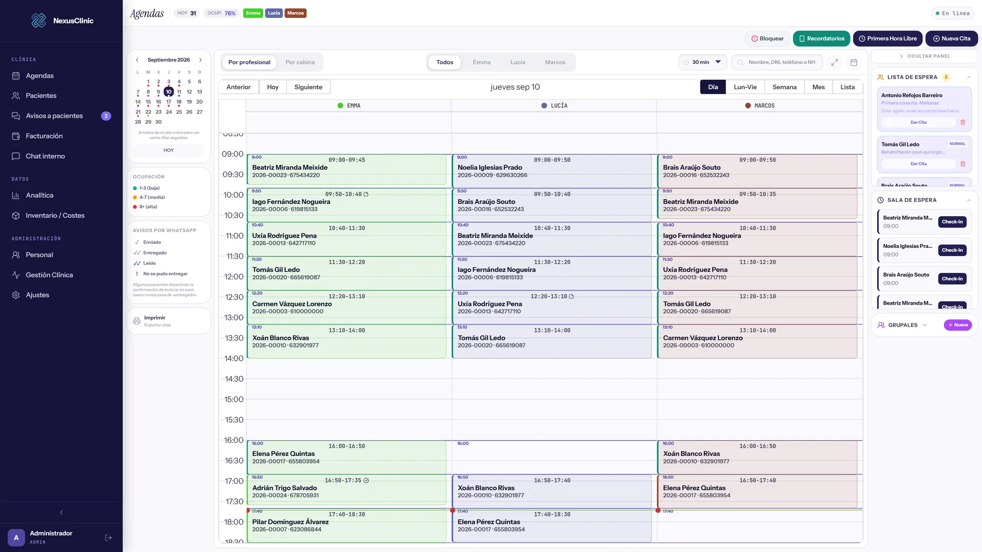Open the 30 min interval dropdown
This screenshot has width=982, height=552.
point(703,62)
